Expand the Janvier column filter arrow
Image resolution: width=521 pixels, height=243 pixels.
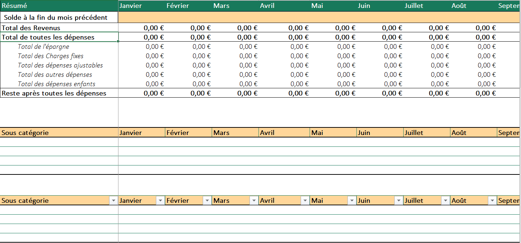pos(160,201)
